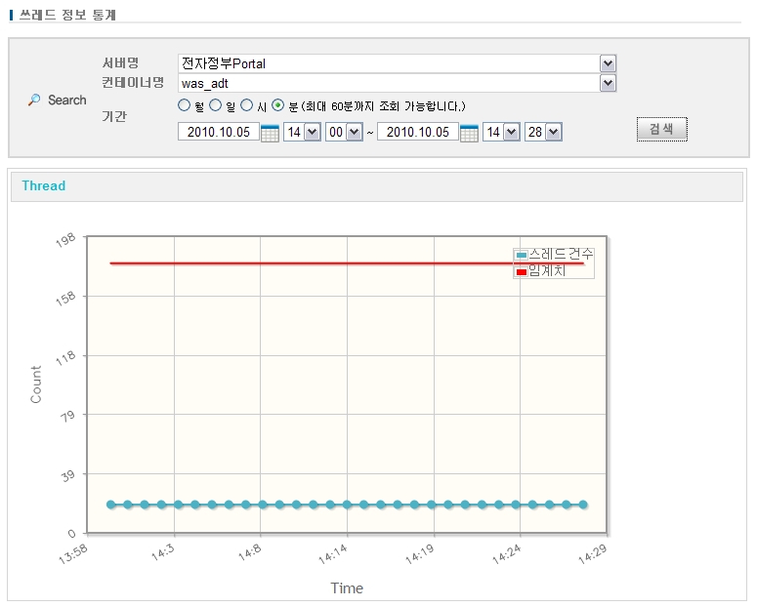
Task: Select the 분 (minute) period radio button
Action: pos(278,105)
